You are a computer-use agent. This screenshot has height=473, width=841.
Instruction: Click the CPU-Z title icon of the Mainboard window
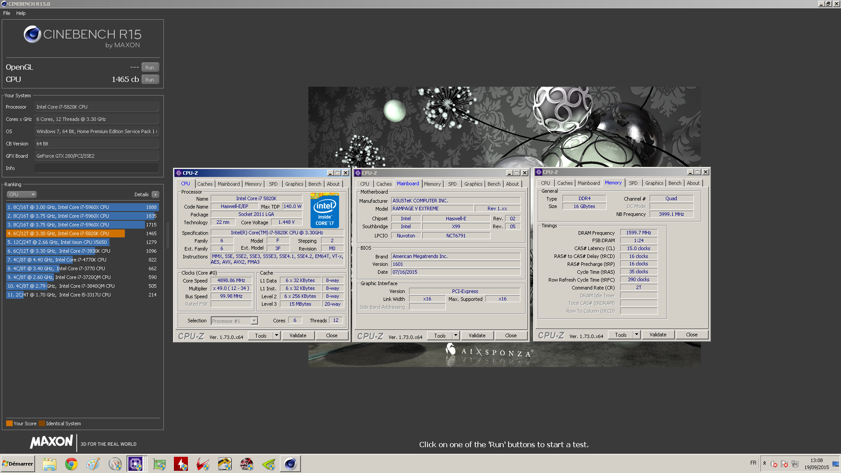click(x=358, y=173)
